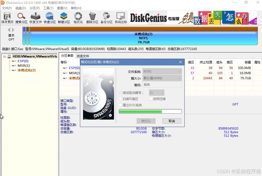Open the 文件系统 NTFS dropdown

click(x=162, y=72)
